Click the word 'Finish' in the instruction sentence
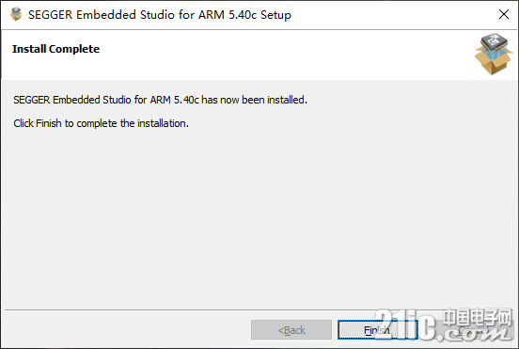 click(49, 123)
